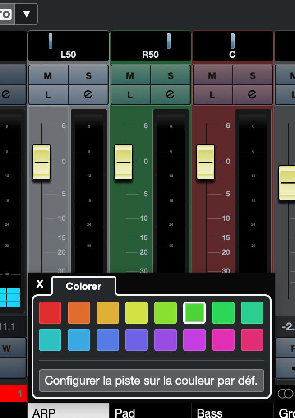Pick the highlighted selected green swatch
This screenshot has height=418, width=295.
pos(194,313)
